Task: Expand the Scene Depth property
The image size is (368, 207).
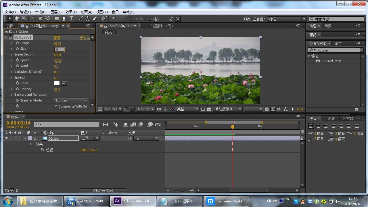Action: pos(11,54)
